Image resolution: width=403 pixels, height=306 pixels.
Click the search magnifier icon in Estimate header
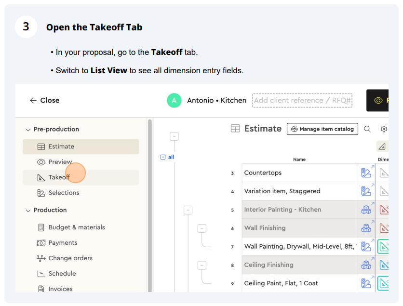367,129
